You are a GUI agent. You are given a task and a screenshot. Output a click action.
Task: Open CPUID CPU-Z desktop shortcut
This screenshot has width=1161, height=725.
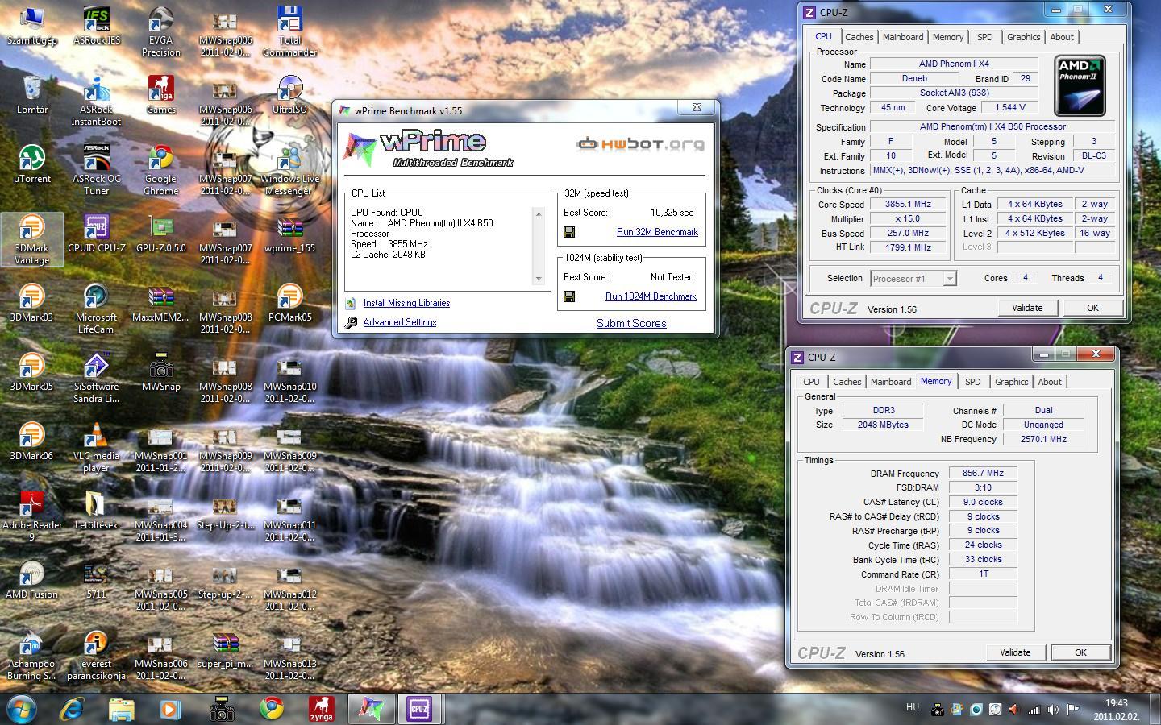click(96, 234)
